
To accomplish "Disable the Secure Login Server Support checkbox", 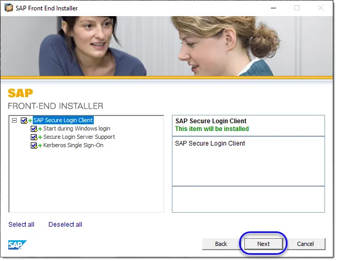I will tap(34, 137).
